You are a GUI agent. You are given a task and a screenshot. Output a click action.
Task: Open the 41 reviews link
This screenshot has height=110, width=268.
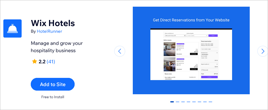pos(51,62)
